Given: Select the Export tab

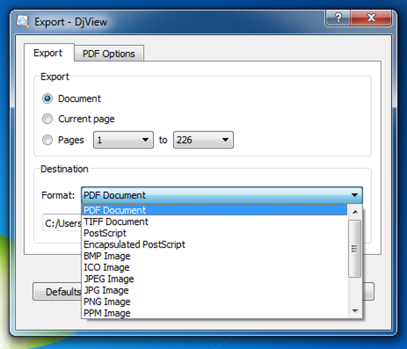Looking at the screenshot, I should coord(49,53).
